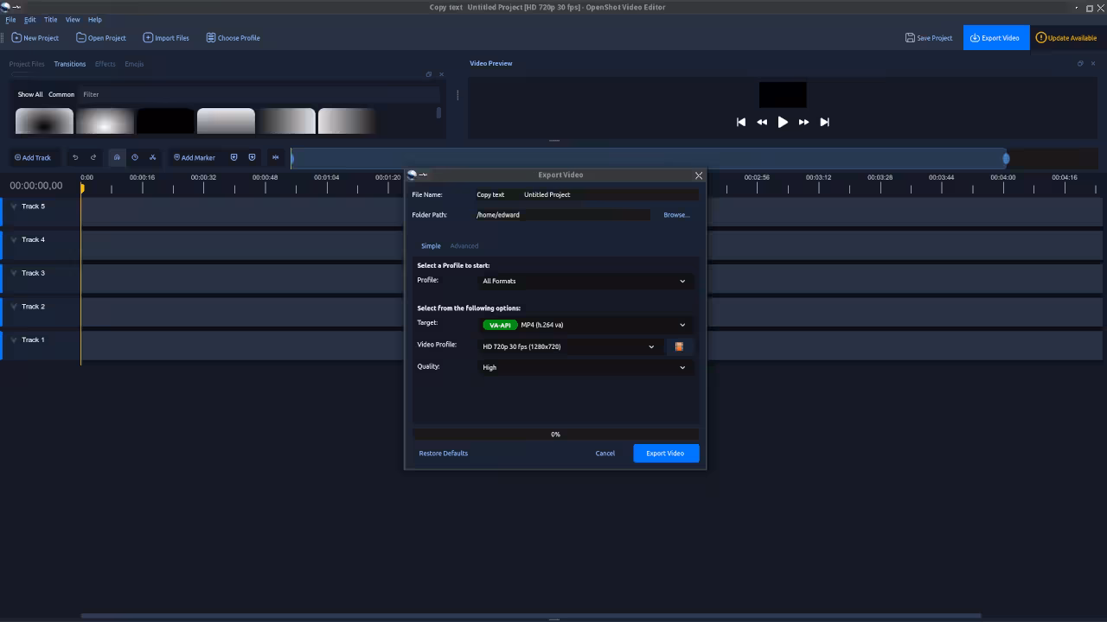Screen dimensions: 1107x622
Task: Toggle the snapping magnet icon
Action: click(117, 157)
